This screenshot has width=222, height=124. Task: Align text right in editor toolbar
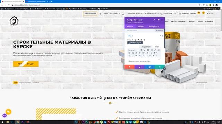click(136, 53)
